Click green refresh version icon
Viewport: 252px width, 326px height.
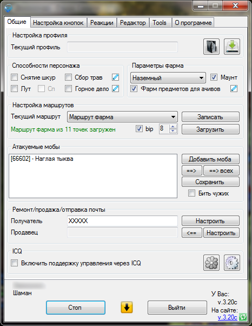[x=243, y=317]
